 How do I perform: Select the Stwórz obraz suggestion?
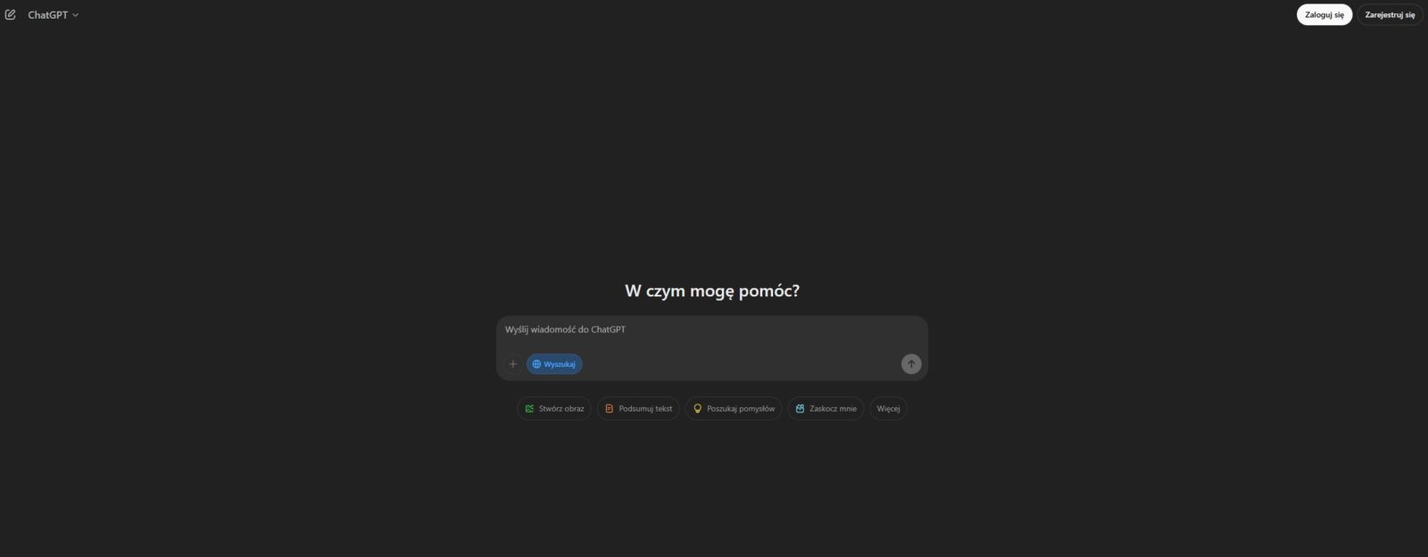pyautogui.click(x=553, y=409)
